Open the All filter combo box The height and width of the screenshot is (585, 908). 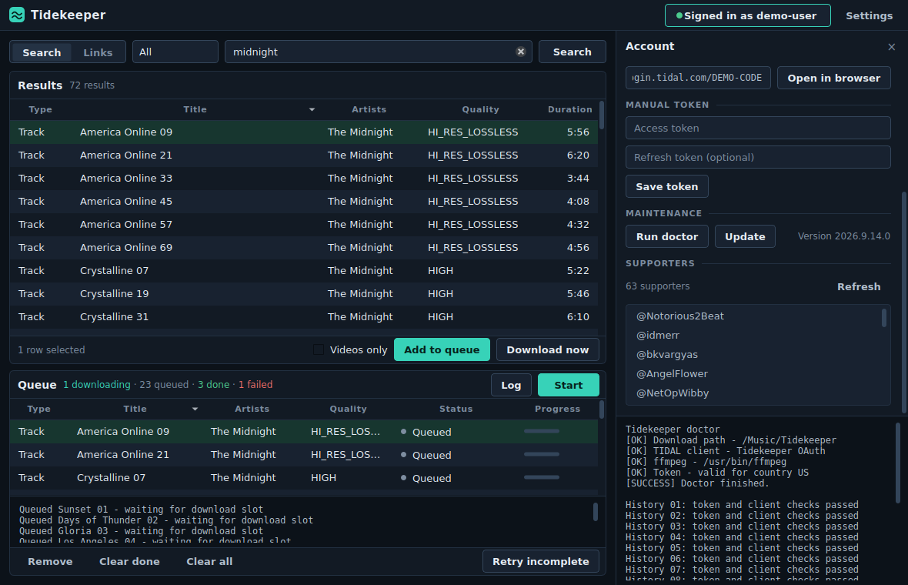coord(175,52)
